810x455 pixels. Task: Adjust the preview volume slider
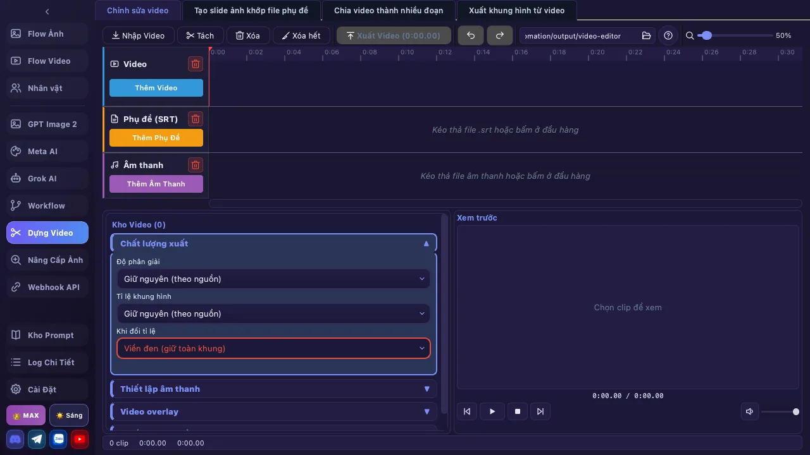[780, 411]
